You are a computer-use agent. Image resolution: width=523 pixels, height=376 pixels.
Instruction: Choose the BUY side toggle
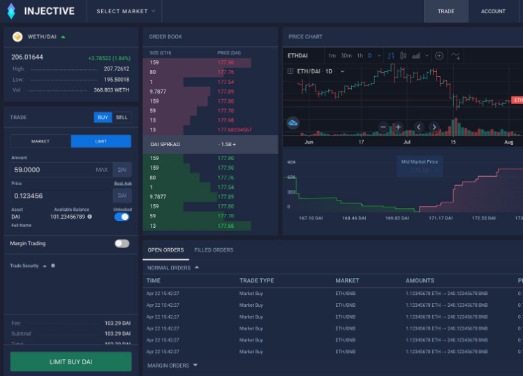[x=103, y=117]
